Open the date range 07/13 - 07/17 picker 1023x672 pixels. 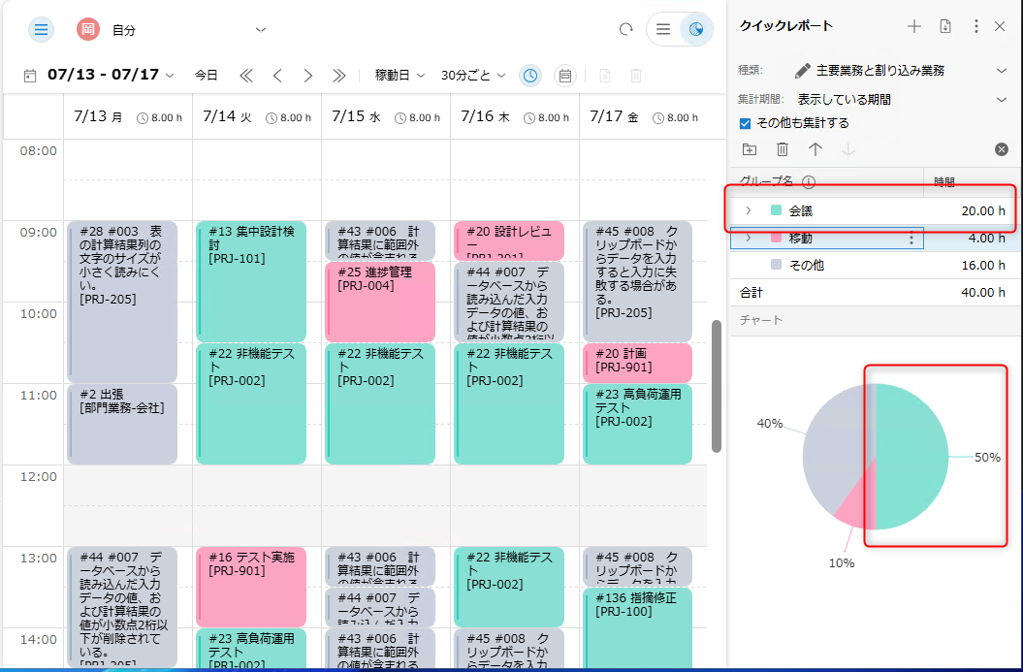click(x=111, y=75)
